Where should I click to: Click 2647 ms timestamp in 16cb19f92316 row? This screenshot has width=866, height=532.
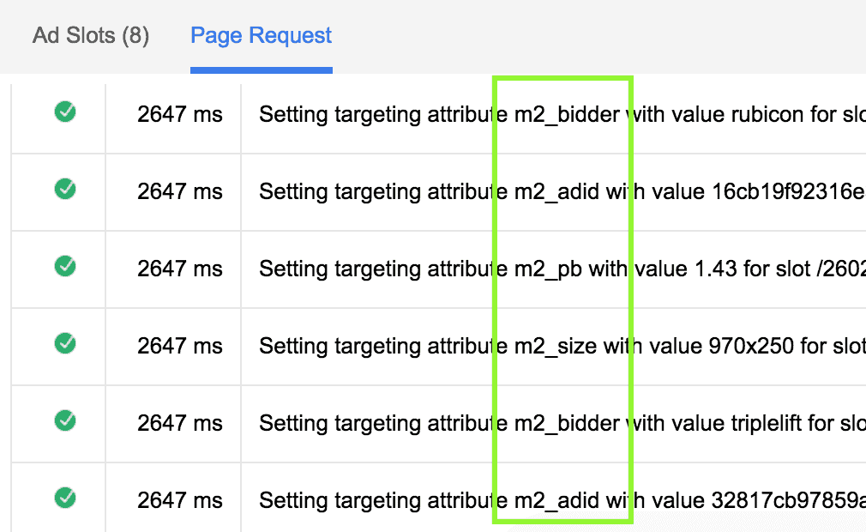[179, 191]
